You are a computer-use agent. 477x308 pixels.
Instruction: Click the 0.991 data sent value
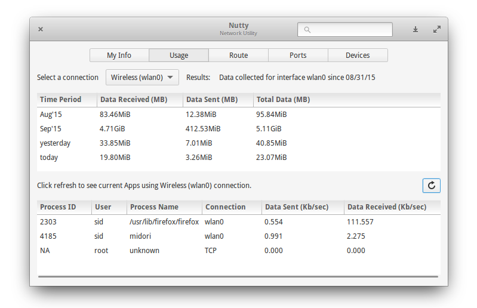(273, 236)
